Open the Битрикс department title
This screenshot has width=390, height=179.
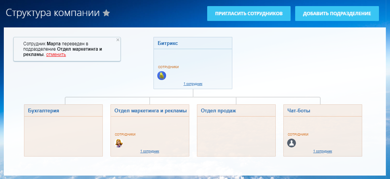click(168, 43)
